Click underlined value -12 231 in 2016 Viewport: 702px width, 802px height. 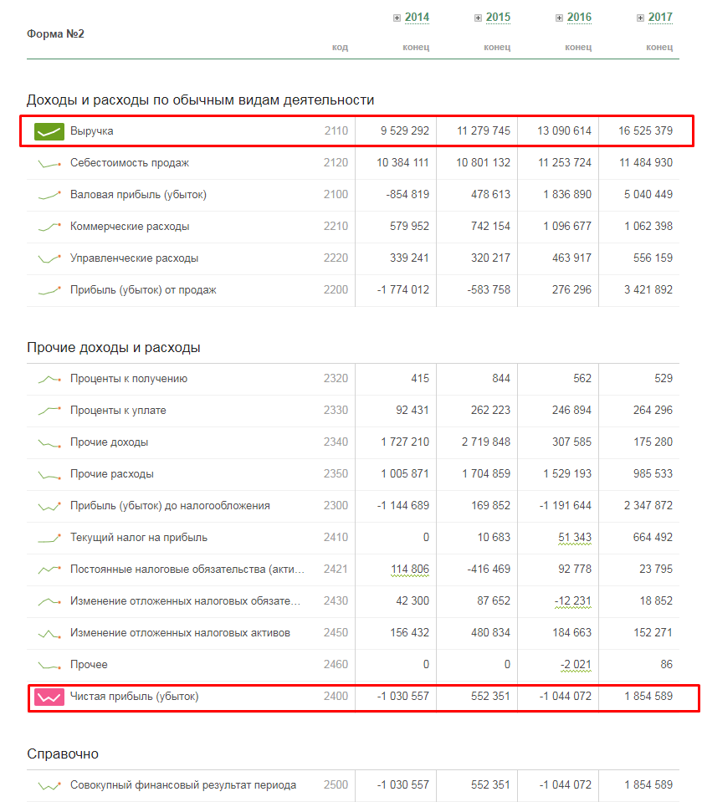(573, 601)
